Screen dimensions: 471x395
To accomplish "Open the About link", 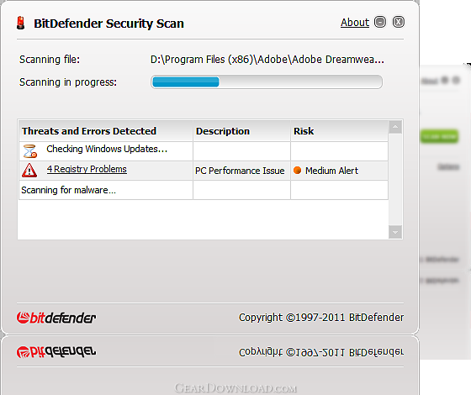I will pos(354,23).
